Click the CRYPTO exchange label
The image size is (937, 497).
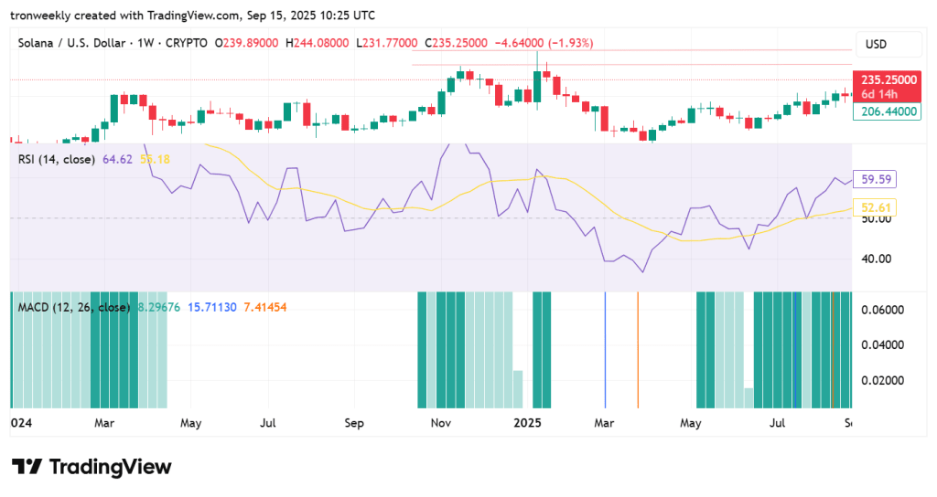pos(187,43)
